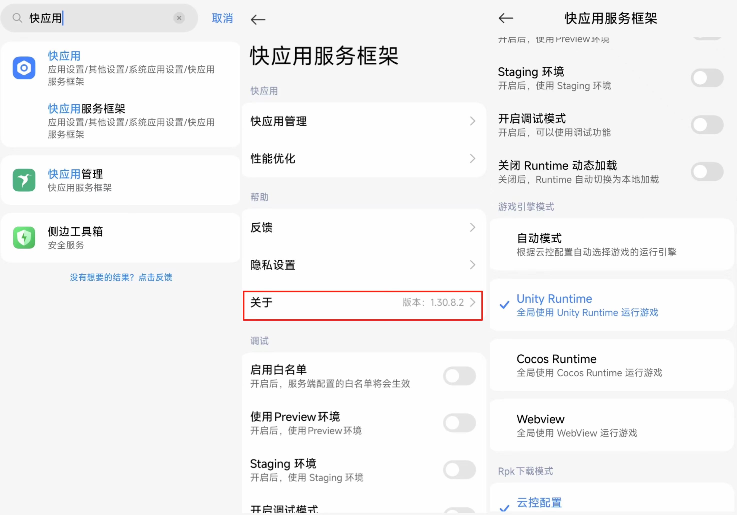Screen dimensions: 737x515
Task: Click 游戏引擎模式 section header
Action: click(x=526, y=207)
